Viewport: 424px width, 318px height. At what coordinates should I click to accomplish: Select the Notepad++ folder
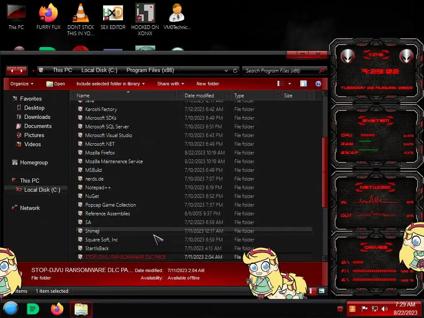[98, 188]
